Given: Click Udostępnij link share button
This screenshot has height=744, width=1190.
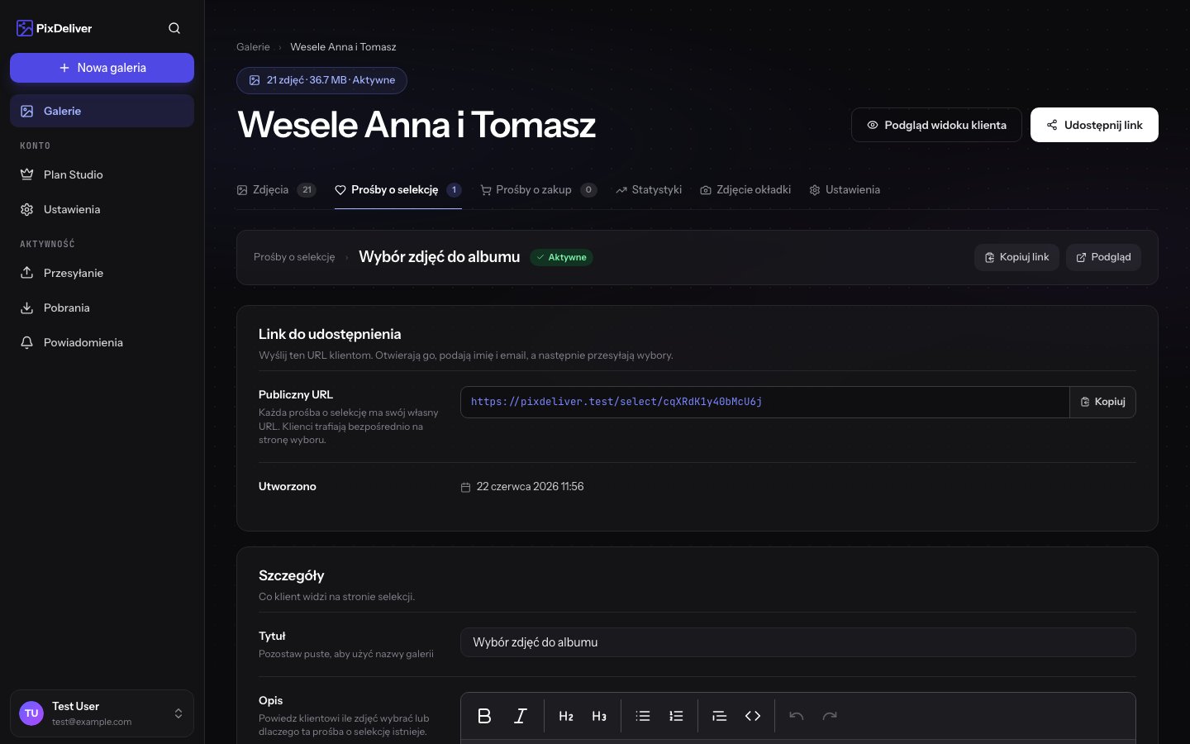Looking at the screenshot, I should (x=1094, y=125).
